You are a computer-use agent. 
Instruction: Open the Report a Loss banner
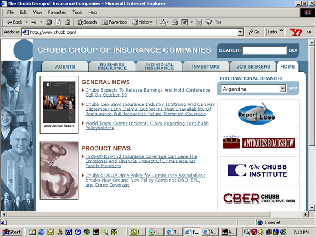[x=256, y=114]
